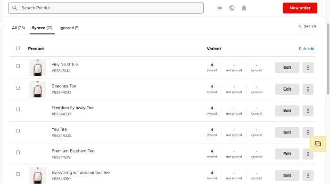This screenshot has height=184, width=330.
Task: Click the globe language icon
Action: (232, 8)
